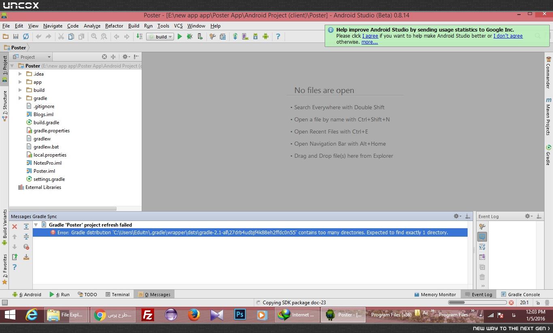This screenshot has width=553, height=333.
Task: Collapse Gradle project refresh failed node
Action: (36, 225)
